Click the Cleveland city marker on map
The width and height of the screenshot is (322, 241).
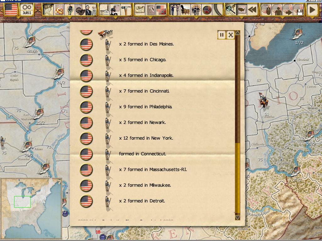(294, 61)
